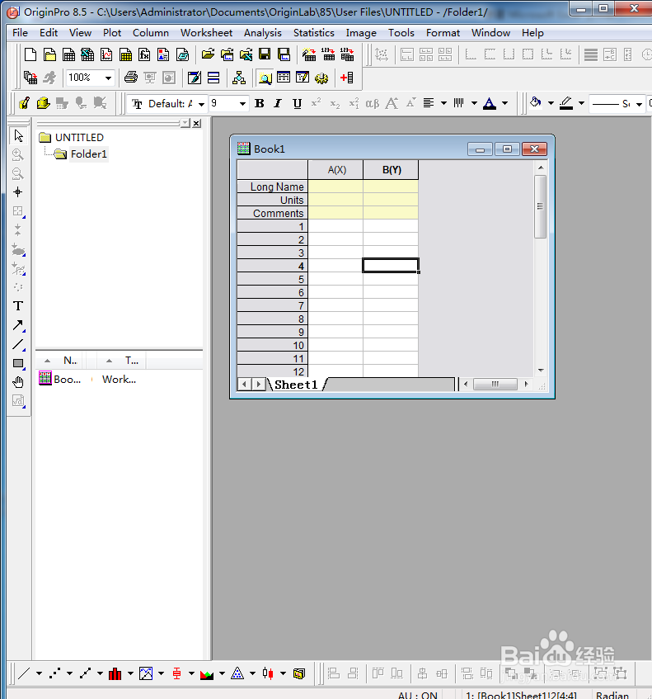Click the New Graph icon
652x699 pixels.
[x=106, y=54]
